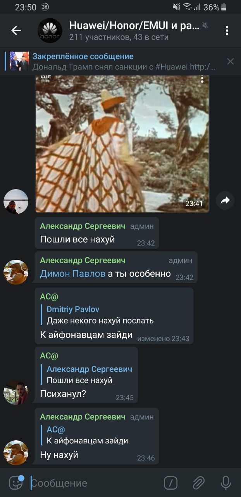Tap the back arrow in header

(16, 30)
